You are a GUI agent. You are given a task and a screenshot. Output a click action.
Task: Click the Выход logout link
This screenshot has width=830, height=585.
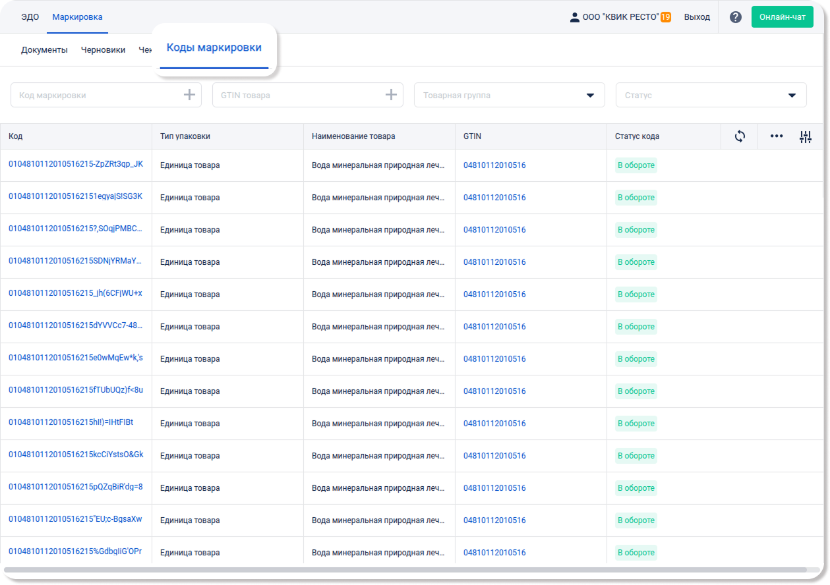coord(697,17)
